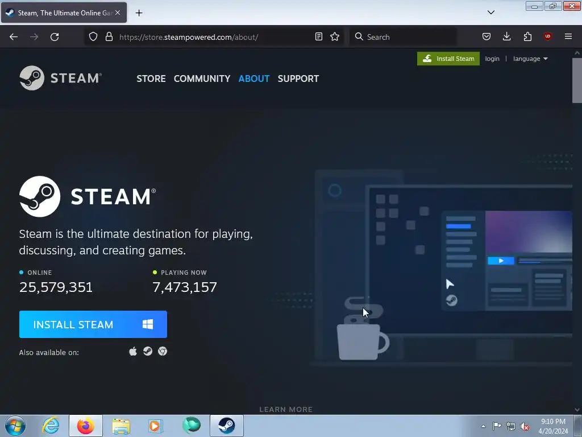Close the Steam browser tab
Viewport: 582px width, 437px height.
click(x=118, y=13)
